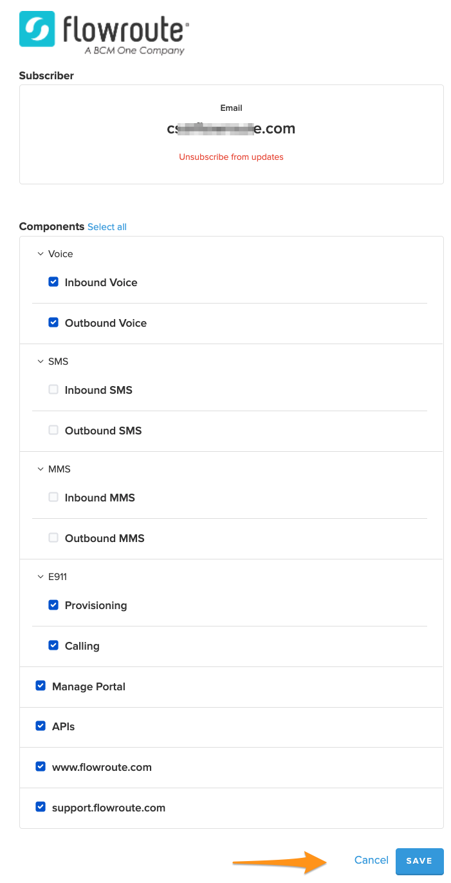451x883 pixels.
Task: Click the Flowroute logo icon
Action: (x=37, y=29)
